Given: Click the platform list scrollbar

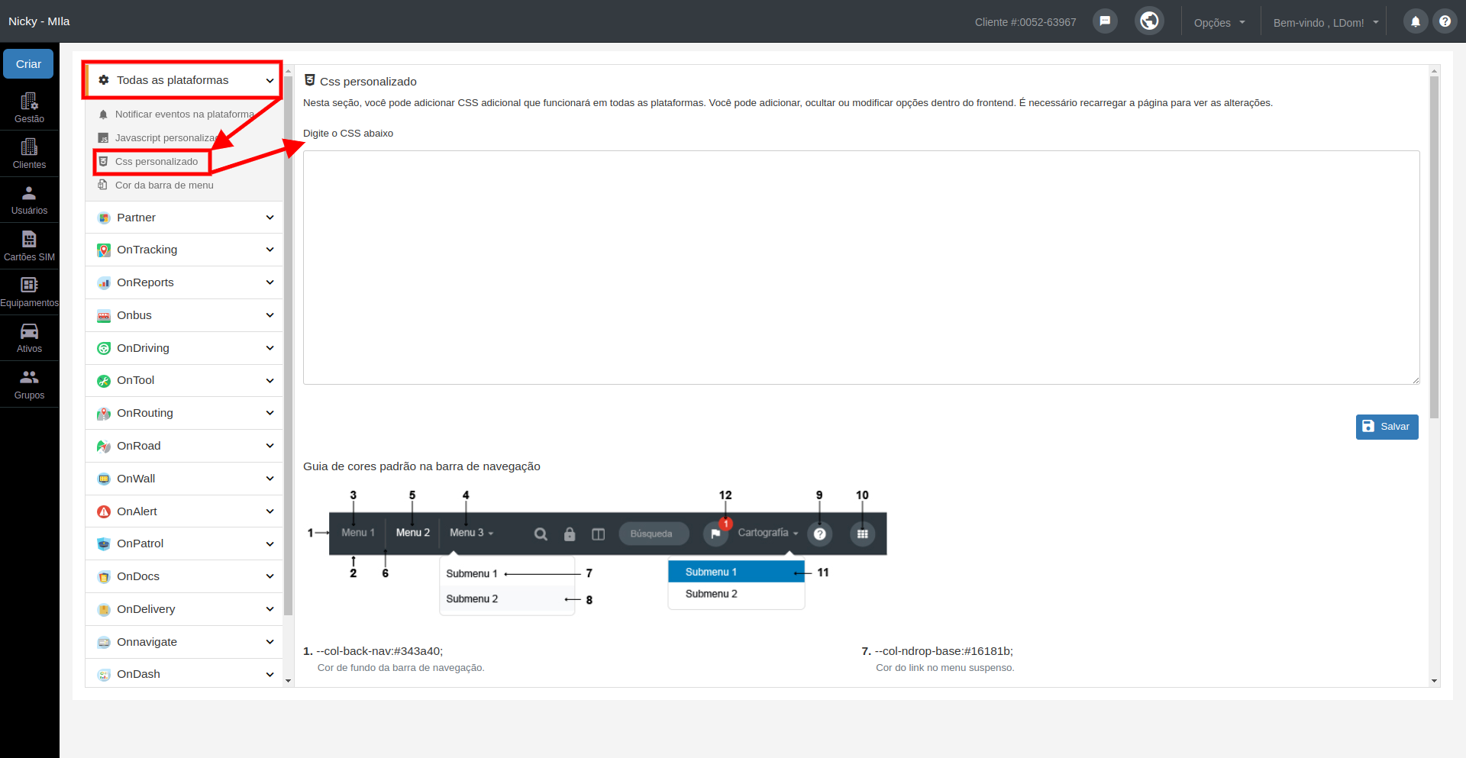Looking at the screenshot, I should click(288, 345).
